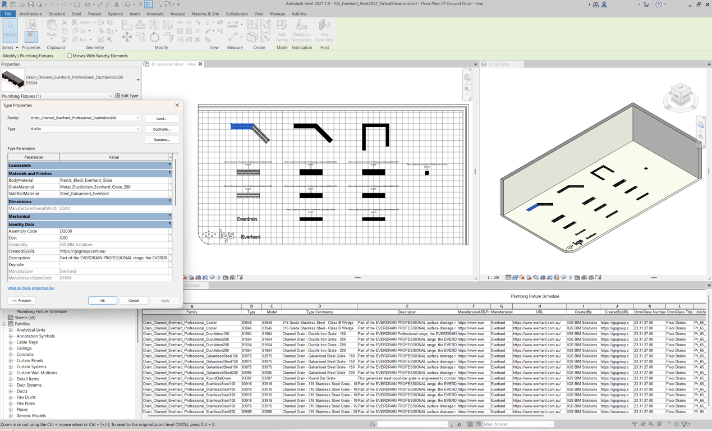Screen dimensions: 712x431
Task: Open the Select panel dropdown
Action: (10, 48)
